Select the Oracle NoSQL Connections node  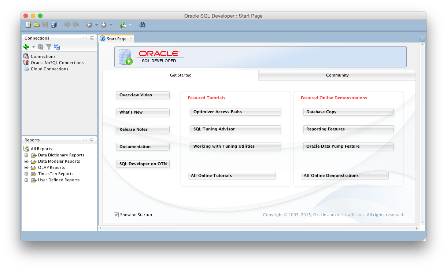pos(56,63)
